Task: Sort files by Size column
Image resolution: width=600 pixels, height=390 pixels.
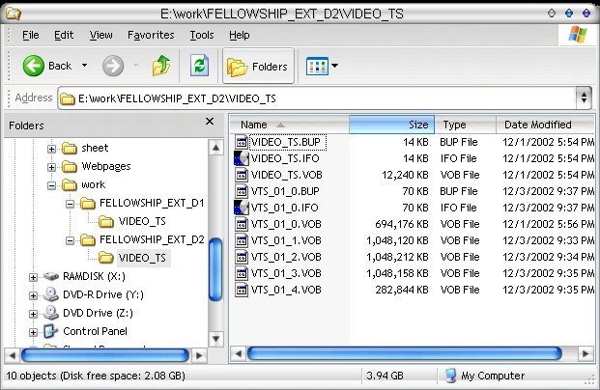Action: (392, 125)
